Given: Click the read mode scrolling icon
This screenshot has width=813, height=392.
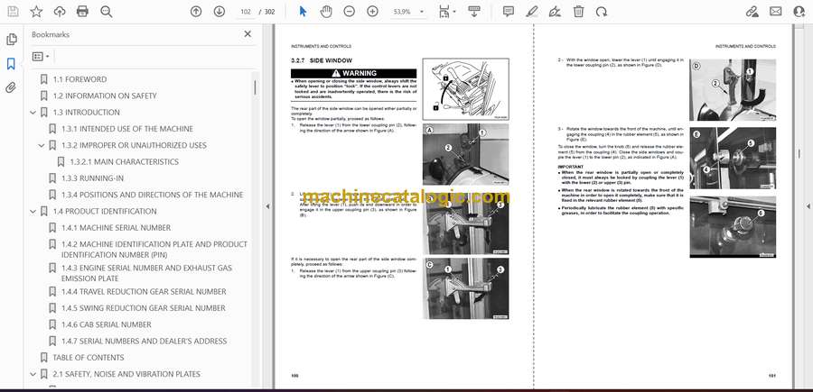Looking at the screenshot, I should click(474, 12).
